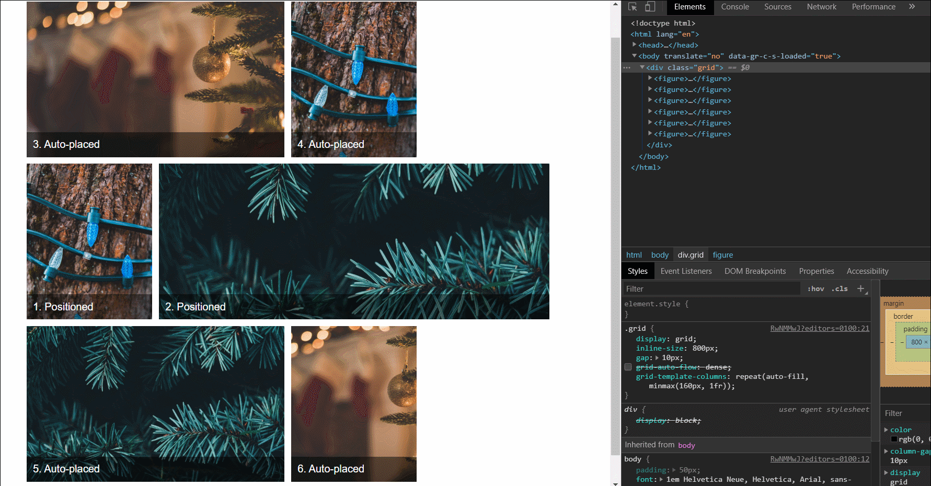Click the '5. Auto-placed' image
The image size is (931, 486).
(155, 404)
